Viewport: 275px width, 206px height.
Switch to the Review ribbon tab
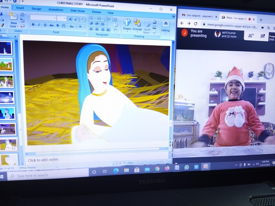(x=96, y=12)
